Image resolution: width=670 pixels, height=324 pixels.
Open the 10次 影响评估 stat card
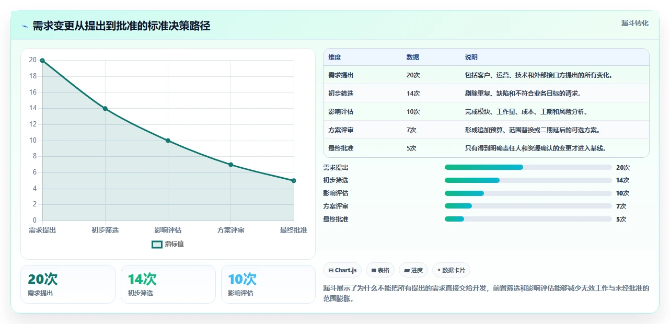pyautogui.click(x=268, y=284)
